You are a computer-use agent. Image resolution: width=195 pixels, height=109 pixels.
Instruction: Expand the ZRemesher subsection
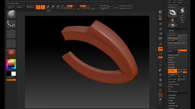pyautogui.click(x=172, y=82)
